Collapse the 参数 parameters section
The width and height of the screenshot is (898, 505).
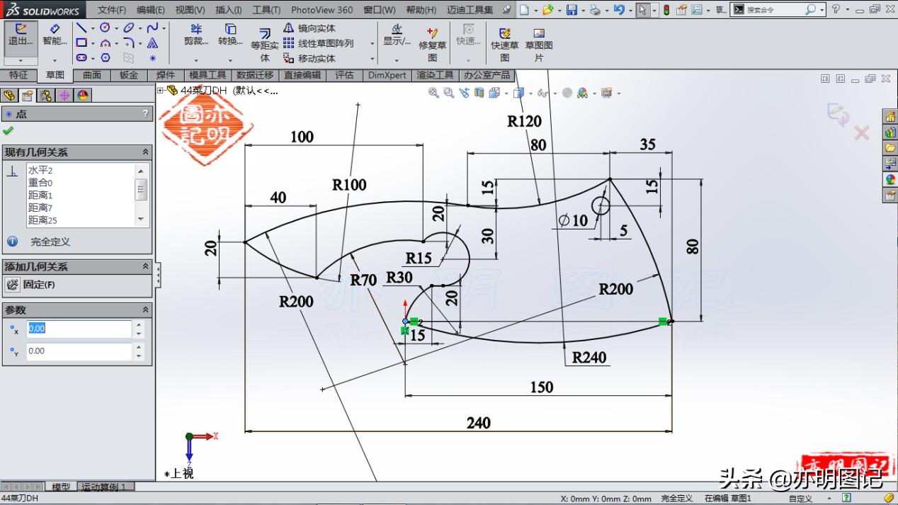pyautogui.click(x=145, y=310)
